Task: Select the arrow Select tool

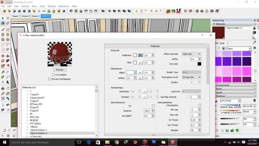Action: [x=3, y=18]
